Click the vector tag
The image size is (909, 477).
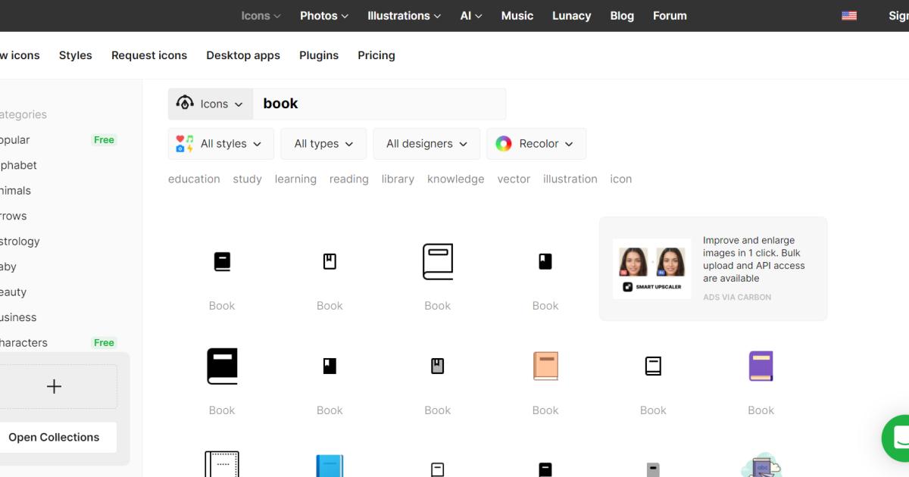[514, 179]
